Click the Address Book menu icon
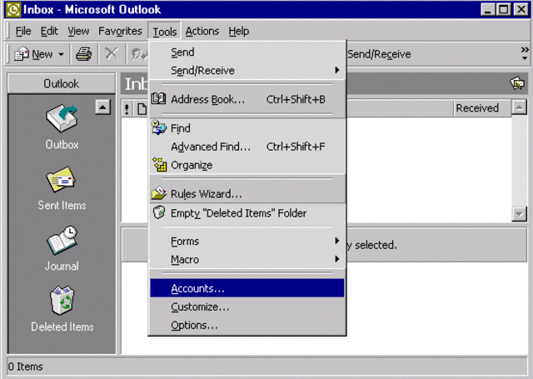533x379 pixels. (158, 99)
